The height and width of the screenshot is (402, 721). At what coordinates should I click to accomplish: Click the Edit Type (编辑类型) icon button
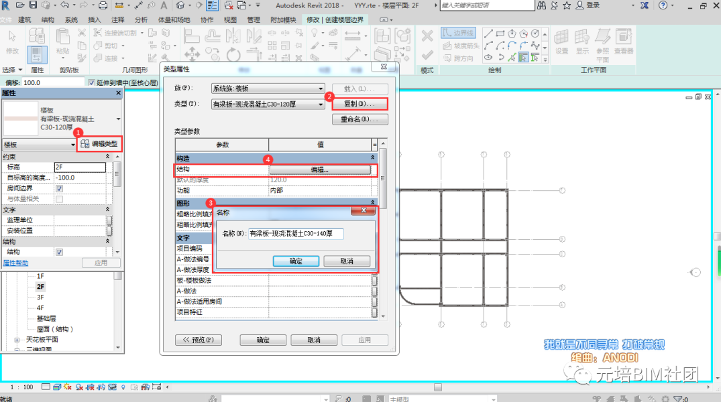[x=99, y=144]
